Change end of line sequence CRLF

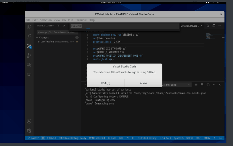(x=198, y=138)
